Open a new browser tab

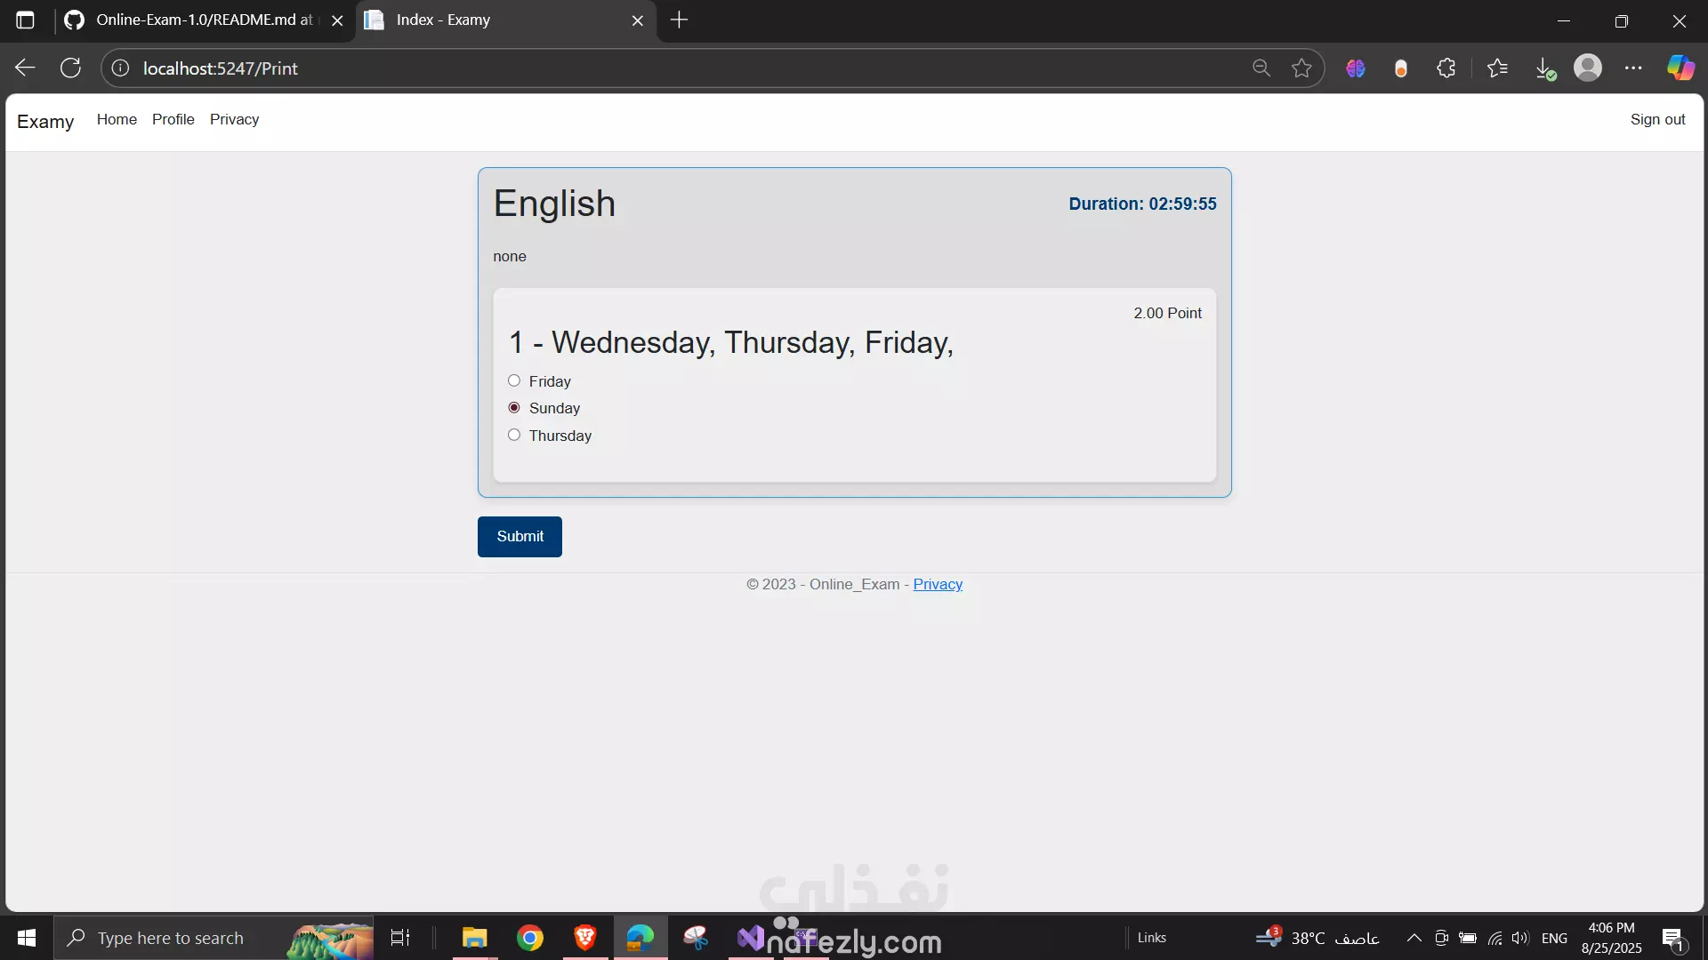(679, 20)
